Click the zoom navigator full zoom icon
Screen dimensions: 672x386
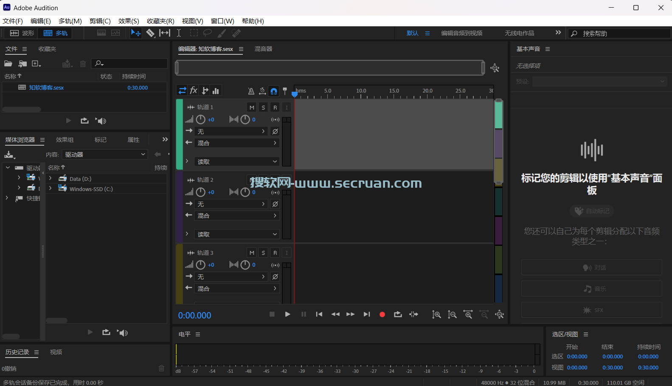(495, 68)
